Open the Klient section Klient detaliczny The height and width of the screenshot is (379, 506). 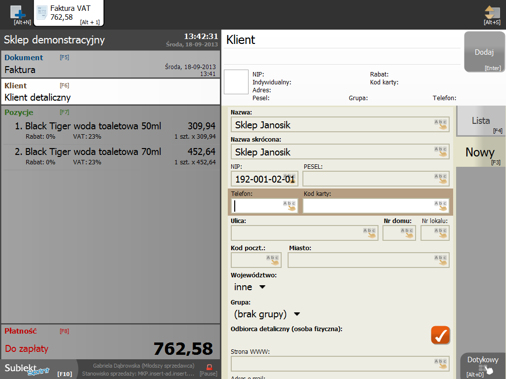110,91
